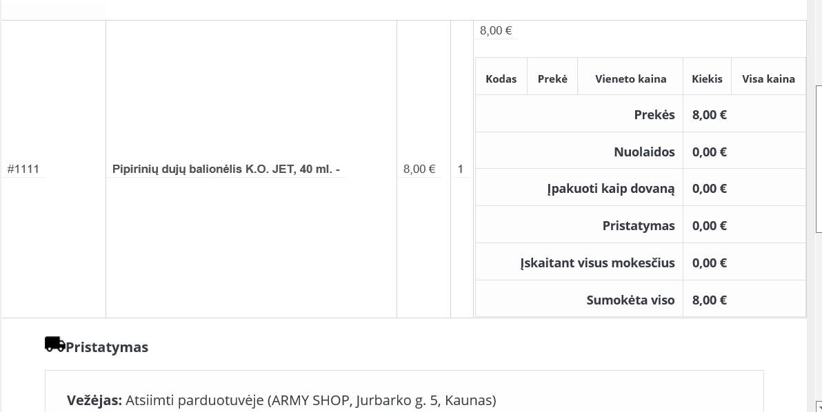Click order number #1111
Screen dimensions: 822x412
point(23,169)
